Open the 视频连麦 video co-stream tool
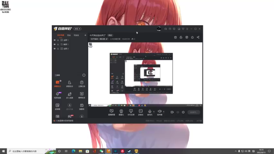Viewport: 274px width, 154px height. tap(58, 95)
